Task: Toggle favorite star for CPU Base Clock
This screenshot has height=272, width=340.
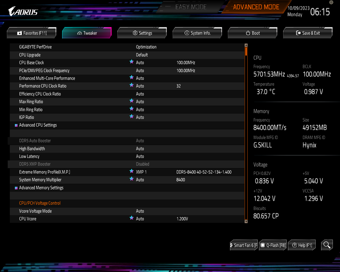Action: pos(131,62)
